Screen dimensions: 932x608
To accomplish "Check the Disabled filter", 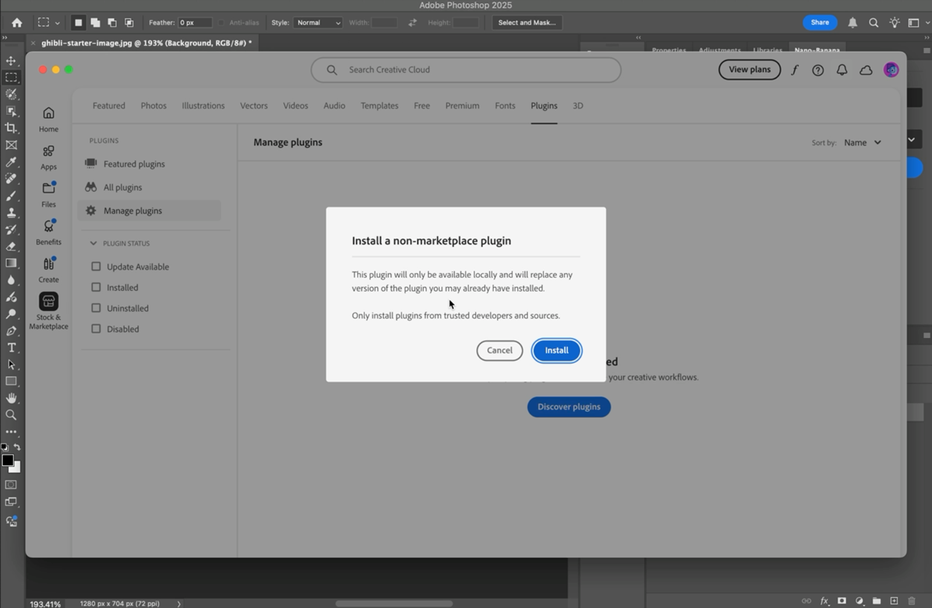I will (x=96, y=328).
